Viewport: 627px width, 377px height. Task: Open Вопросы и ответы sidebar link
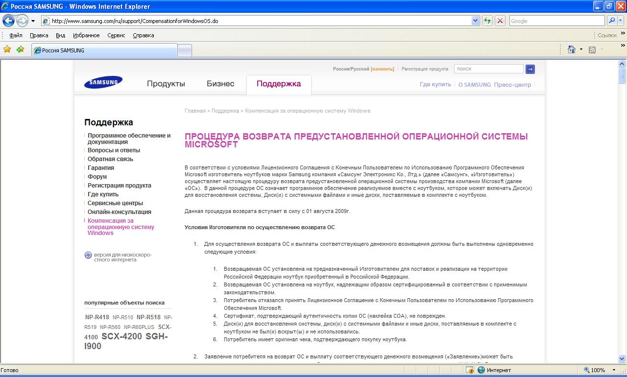[114, 150]
